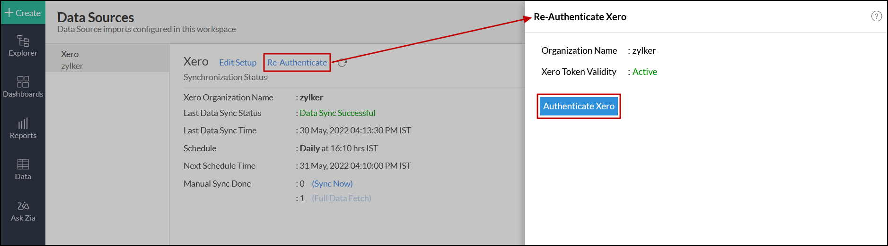Open the help question mark icon
Image resolution: width=888 pixels, height=246 pixels.
tap(876, 16)
